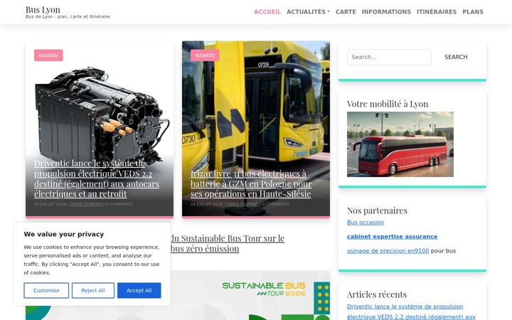Click the Search input field

[x=389, y=57]
